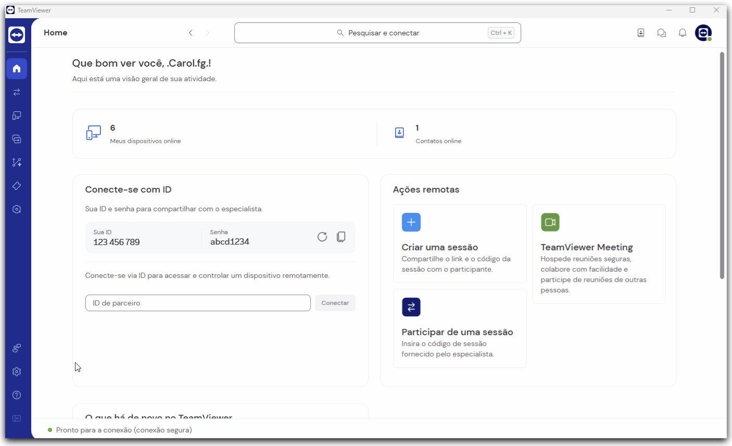Open the notifications bell
This screenshot has width=732, height=446.
point(683,33)
